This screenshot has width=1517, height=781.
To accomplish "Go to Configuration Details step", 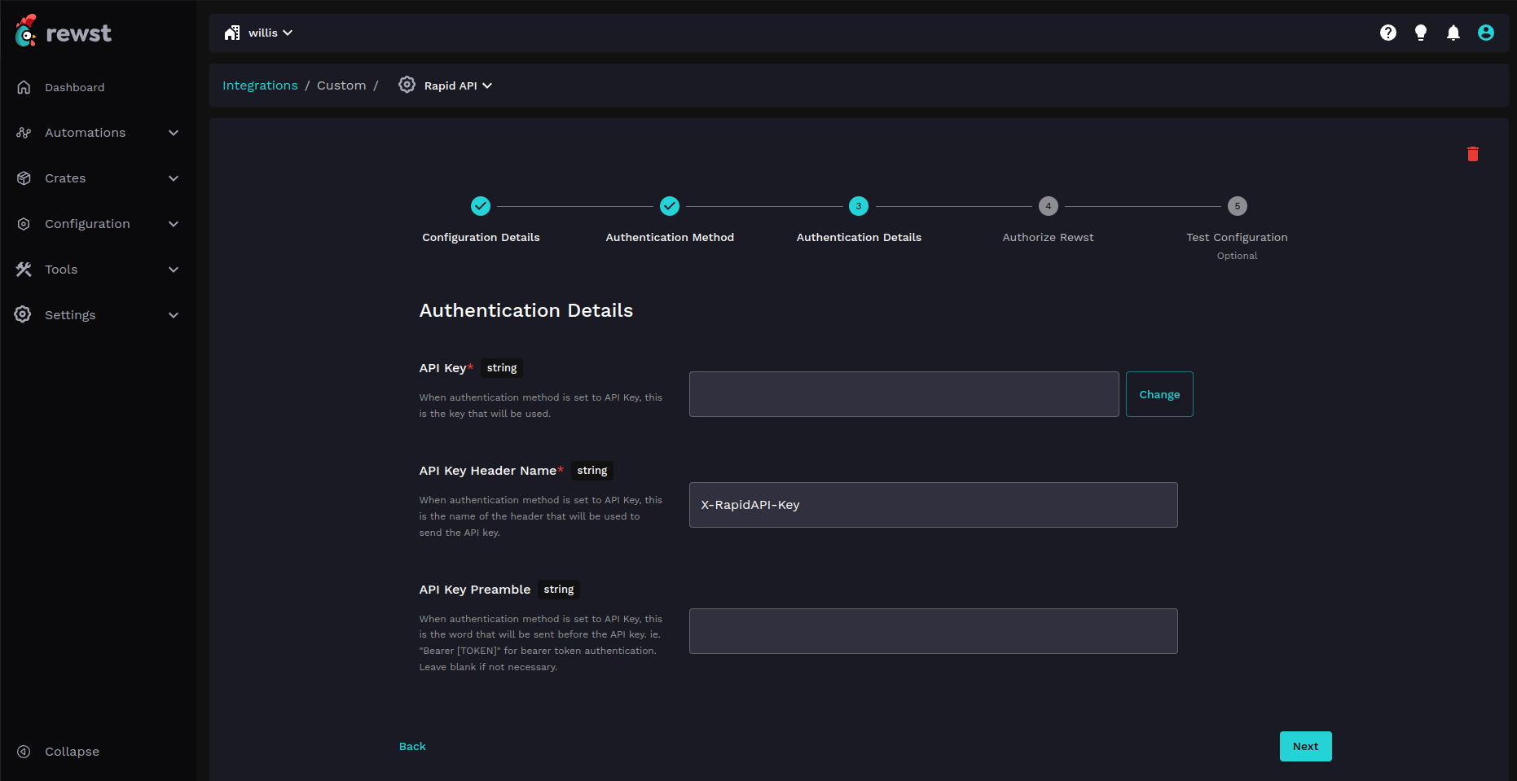I will [481, 207].
